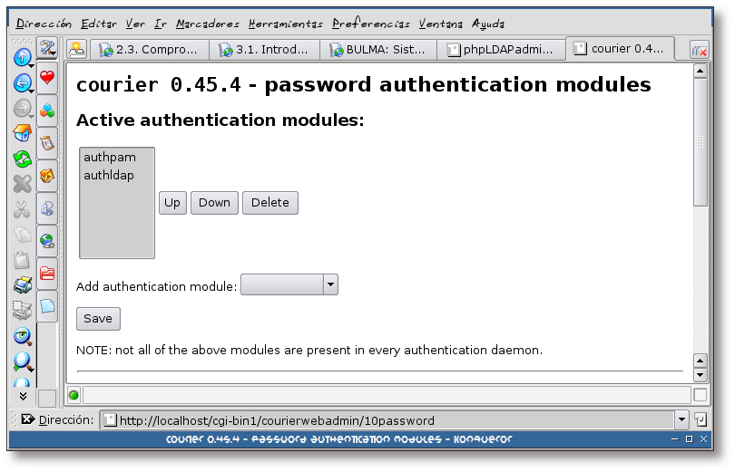Open new tab icon left of tabs
735x472 pixels.
[77, 50]
